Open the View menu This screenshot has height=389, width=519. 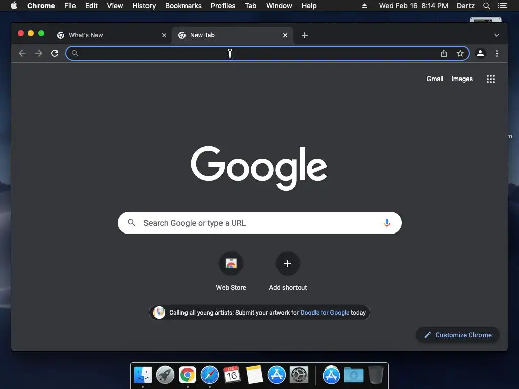click(115, 6)
